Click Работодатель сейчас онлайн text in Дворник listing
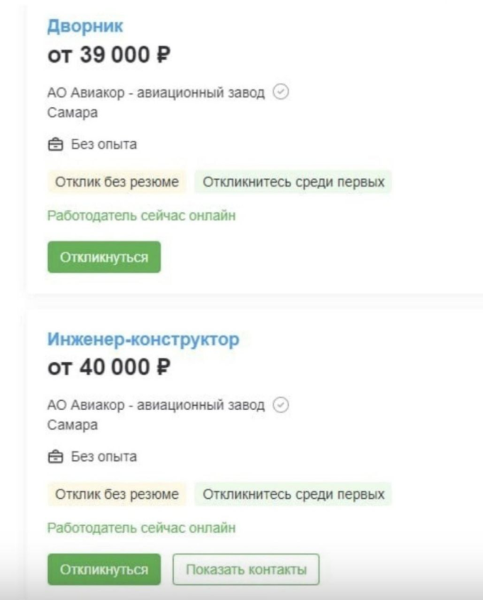Screen dimensions: 483x600 pos(142,216)
